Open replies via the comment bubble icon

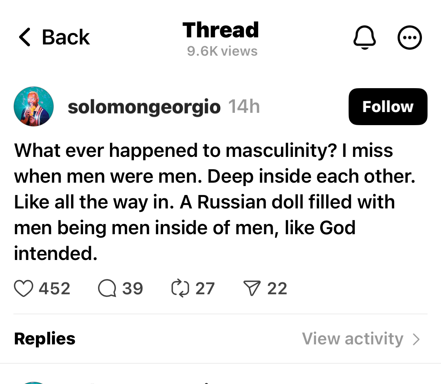coord(107,289)
